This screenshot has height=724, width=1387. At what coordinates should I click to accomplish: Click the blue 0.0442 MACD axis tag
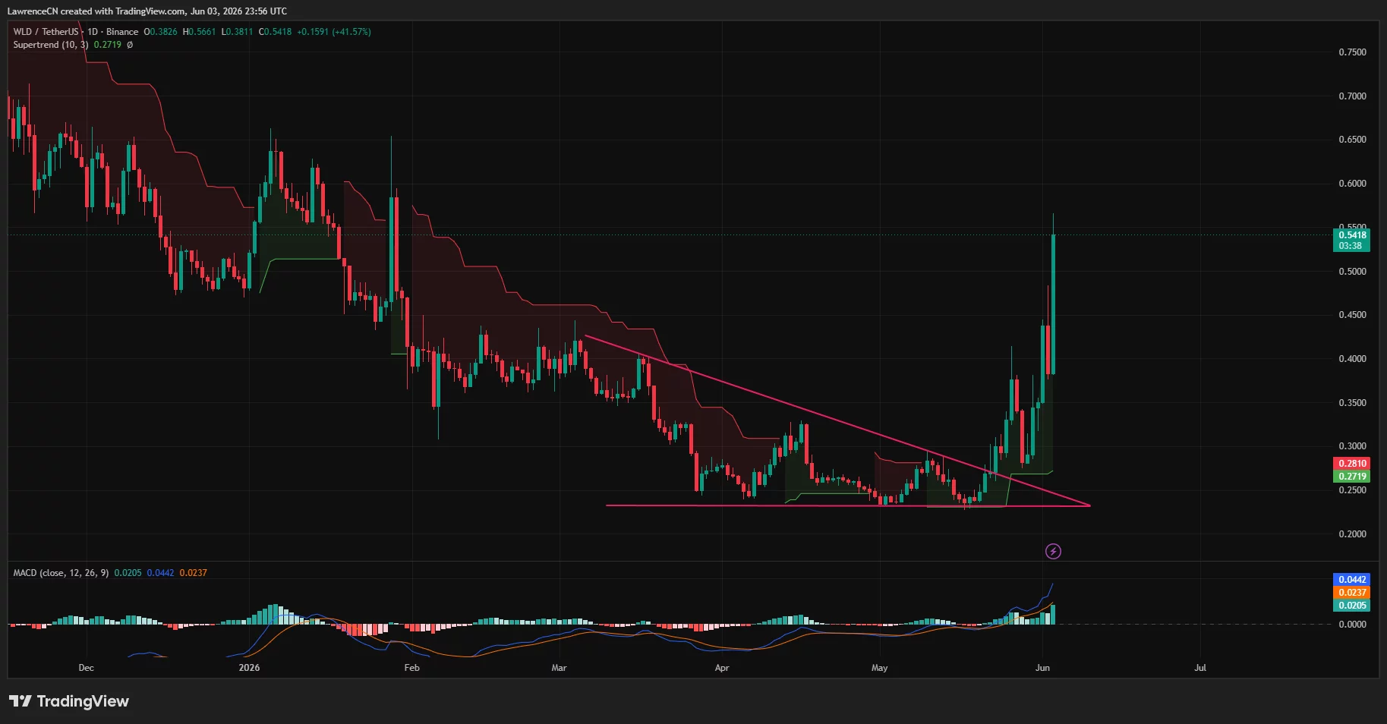[1351, 579]
